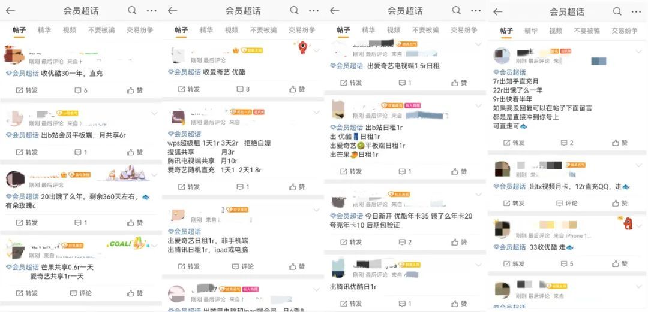The width and height of the screenshot is (648, 312).
Task: Expand the chevron on the wps超级租 post
Action: (316, 112)
